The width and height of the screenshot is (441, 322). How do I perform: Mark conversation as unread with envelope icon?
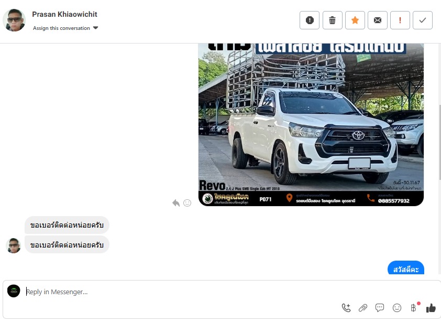tap(378, 20)
